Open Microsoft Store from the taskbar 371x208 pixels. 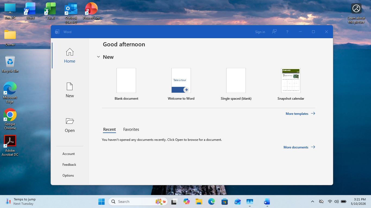(224, 201)
